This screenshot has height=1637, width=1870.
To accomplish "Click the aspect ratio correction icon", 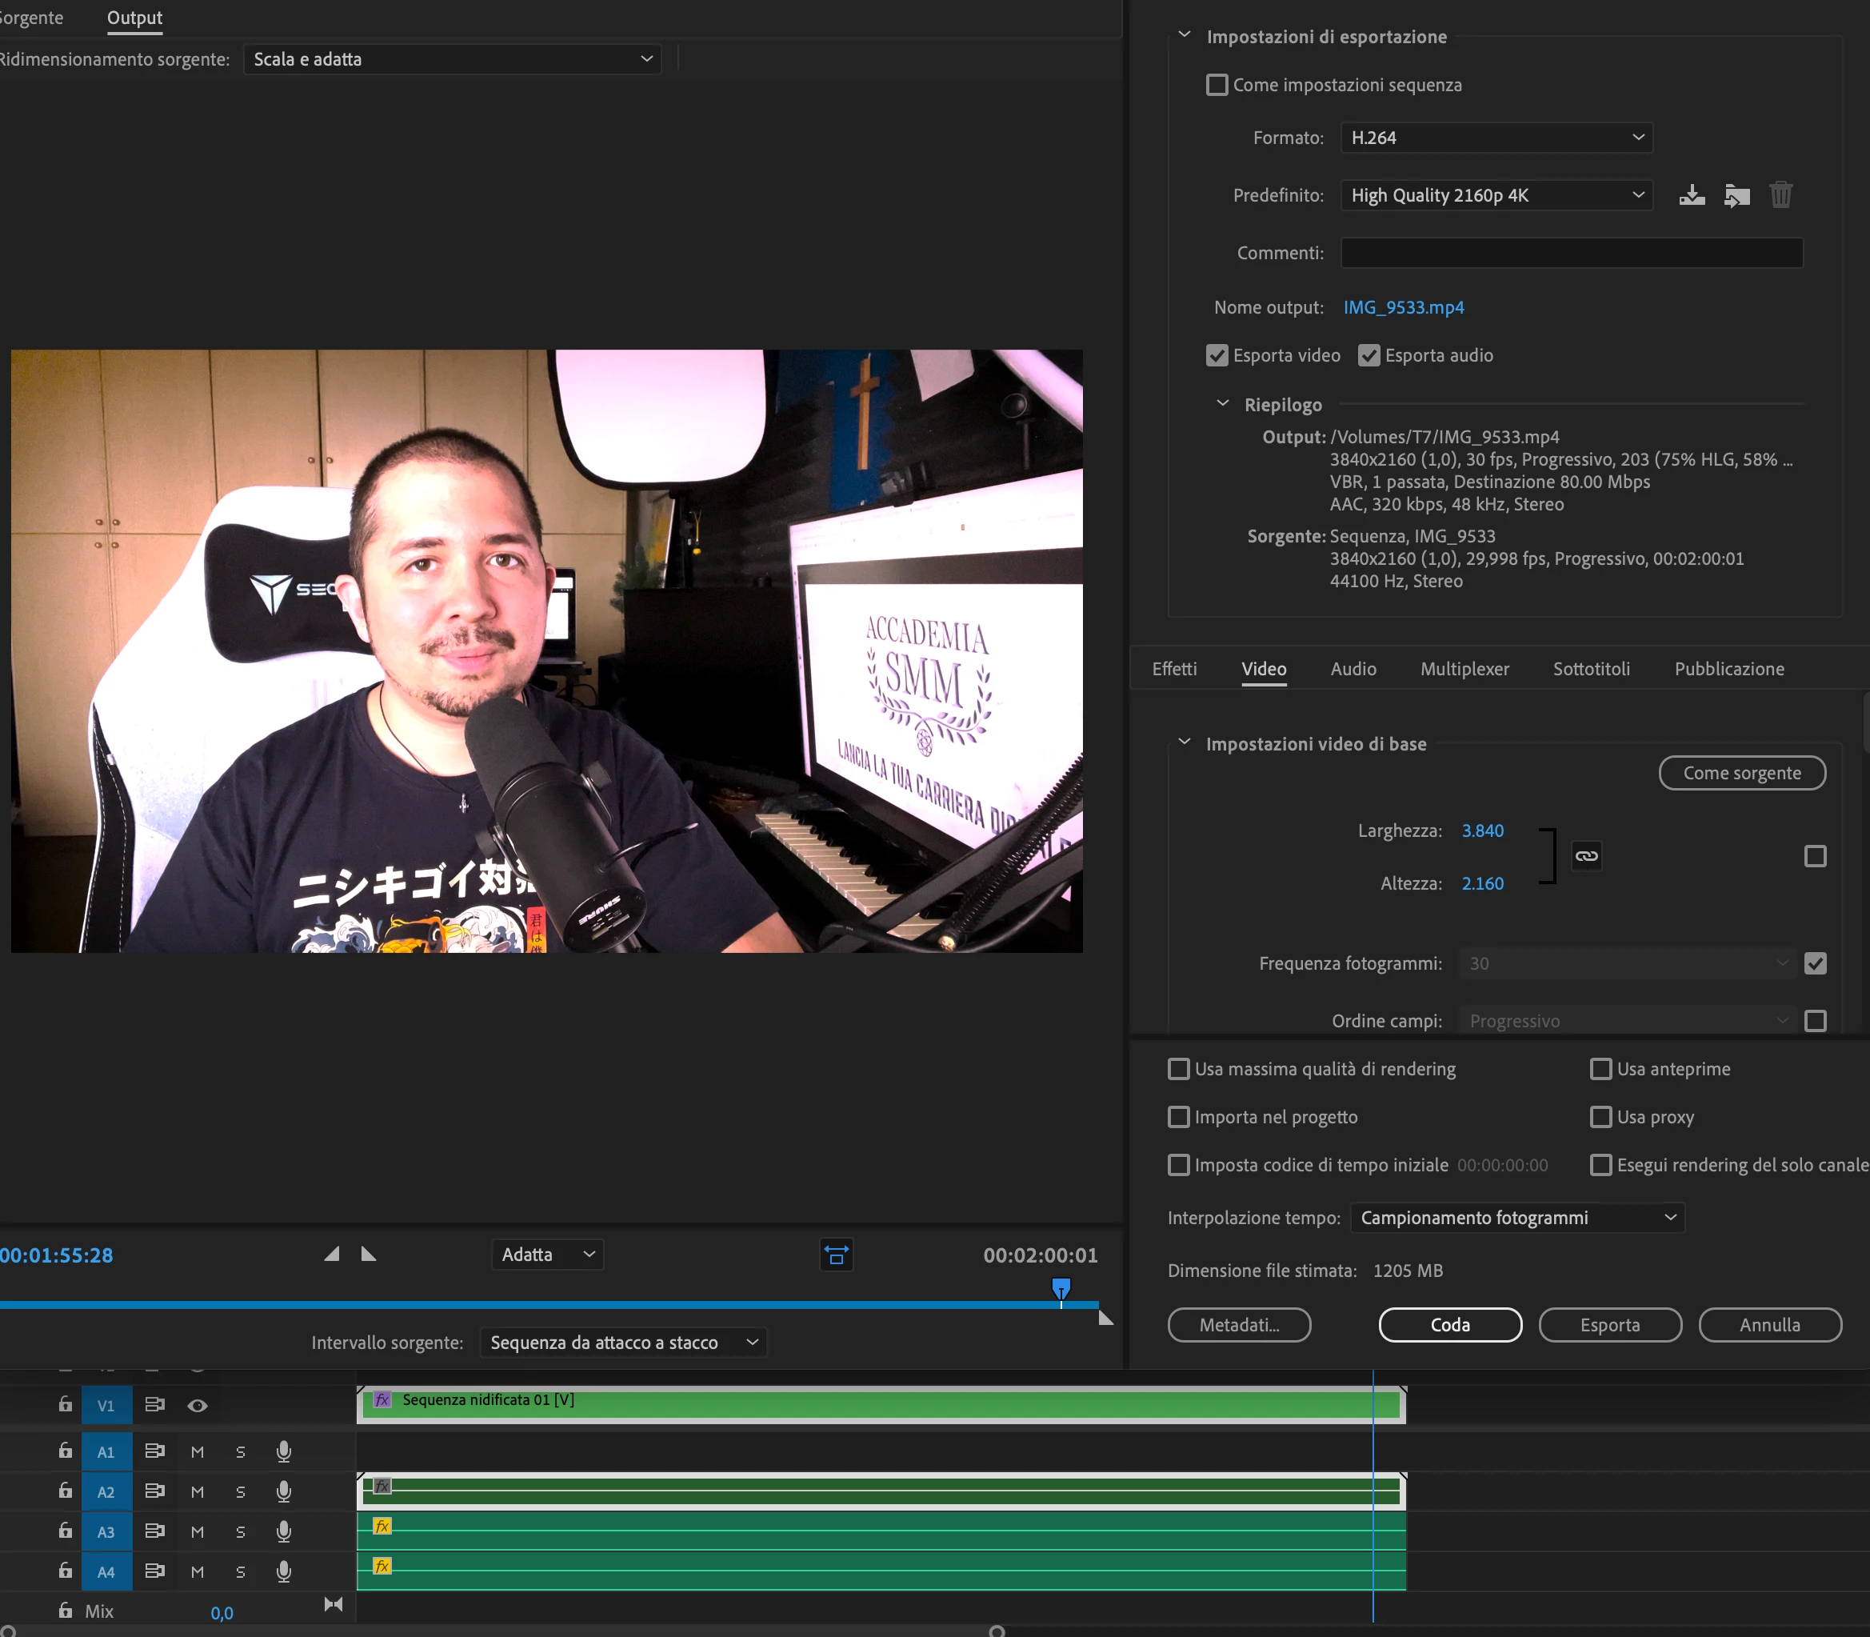I will (x=836, y=1255).
